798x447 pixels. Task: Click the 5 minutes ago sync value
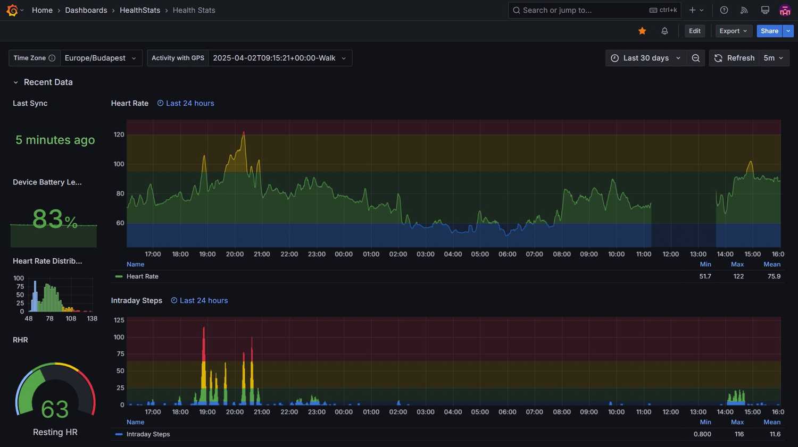click(55, 140)
